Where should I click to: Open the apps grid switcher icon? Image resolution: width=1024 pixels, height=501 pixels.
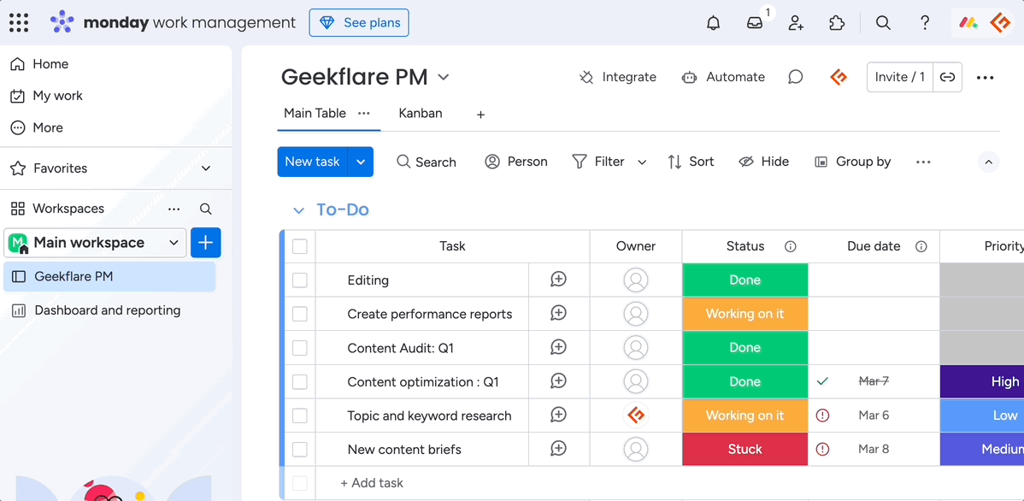pos(18,23)
